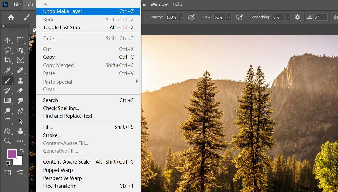338x192 pixels.
Task: Select the Move tool
Action: (x=7, y=40)
